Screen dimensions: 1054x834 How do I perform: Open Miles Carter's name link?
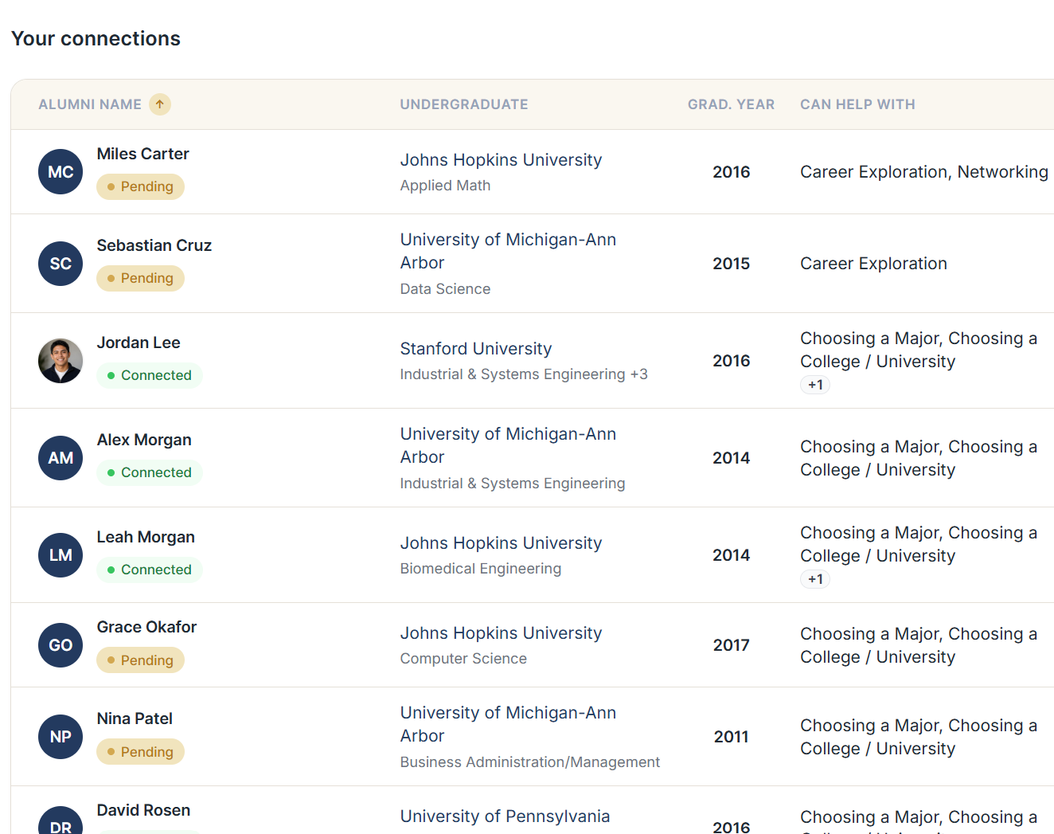143,154
